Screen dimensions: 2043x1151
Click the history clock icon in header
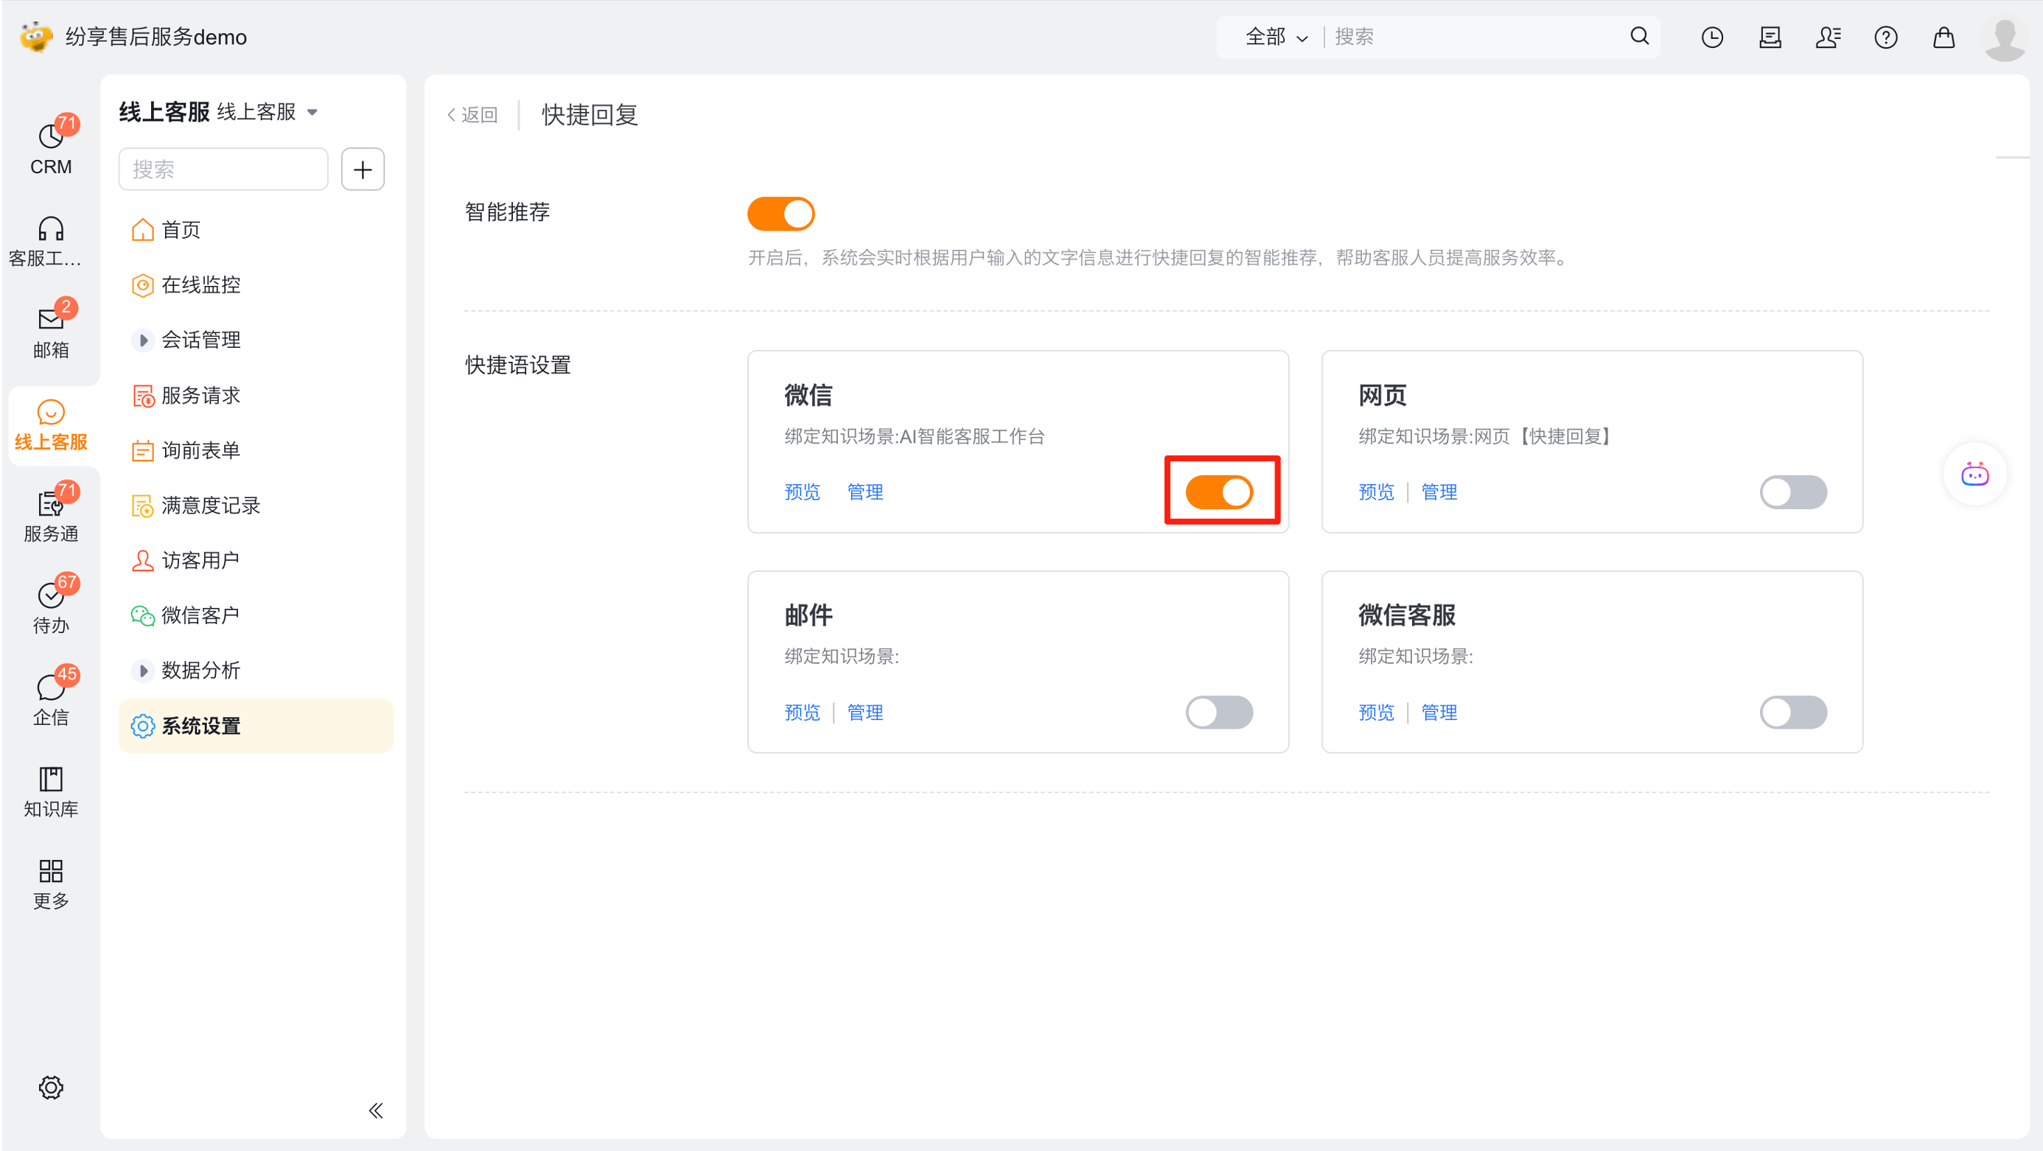tap(1711, 38)
